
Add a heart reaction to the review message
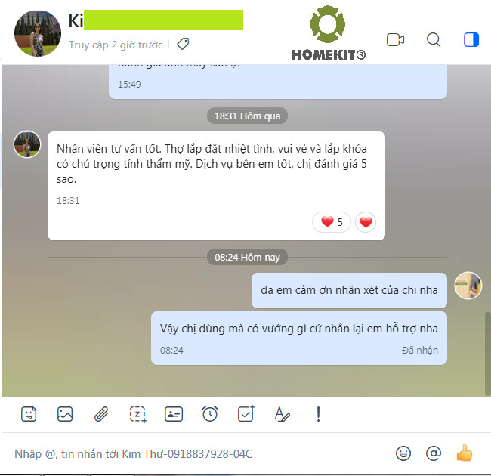click(366, 222)
